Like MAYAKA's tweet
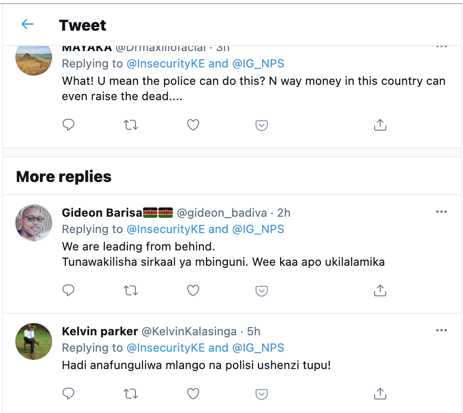The image size is (463, 413). click(193, 125)
